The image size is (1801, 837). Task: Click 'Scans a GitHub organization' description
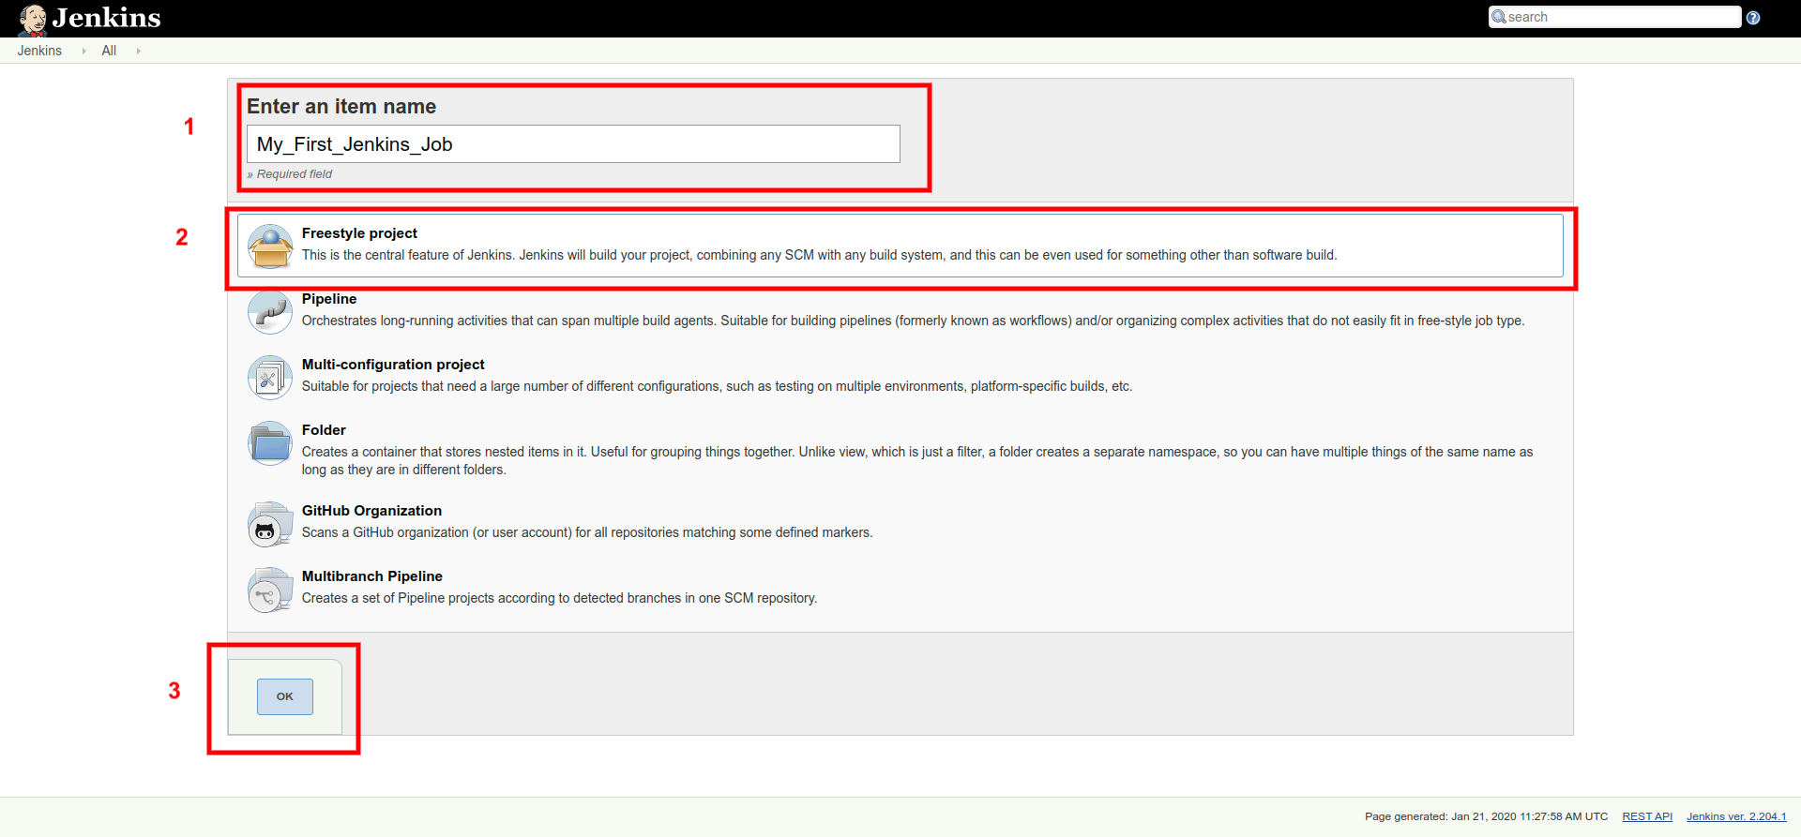[x=587, y=532]
